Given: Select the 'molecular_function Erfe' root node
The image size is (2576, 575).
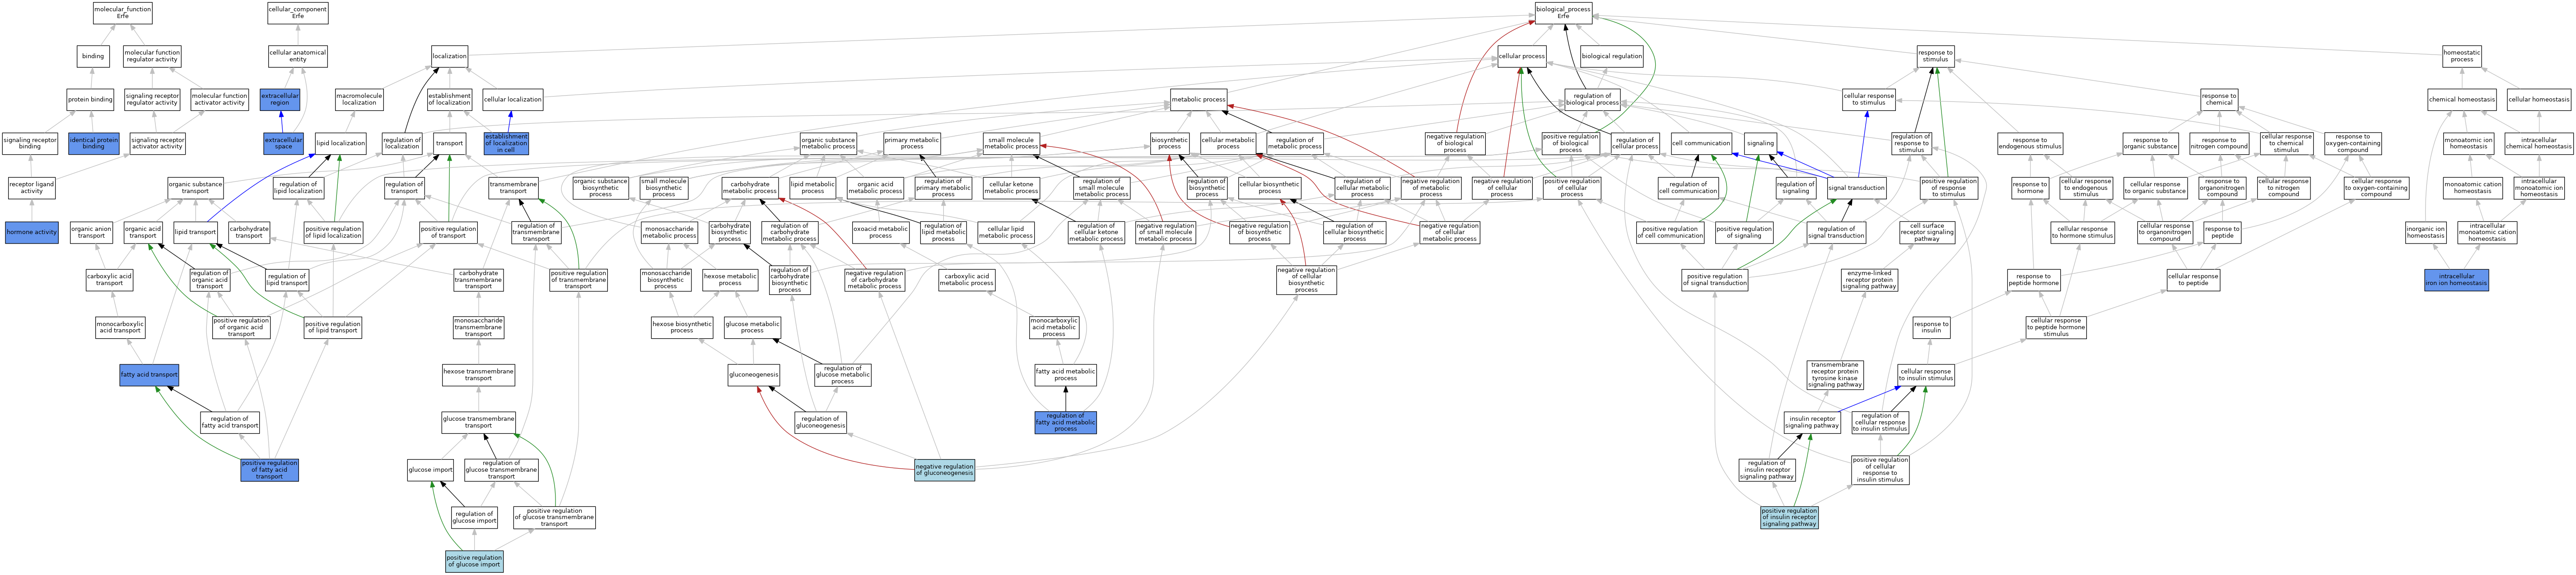Looking at the screenshot, I should click(122, 13).
